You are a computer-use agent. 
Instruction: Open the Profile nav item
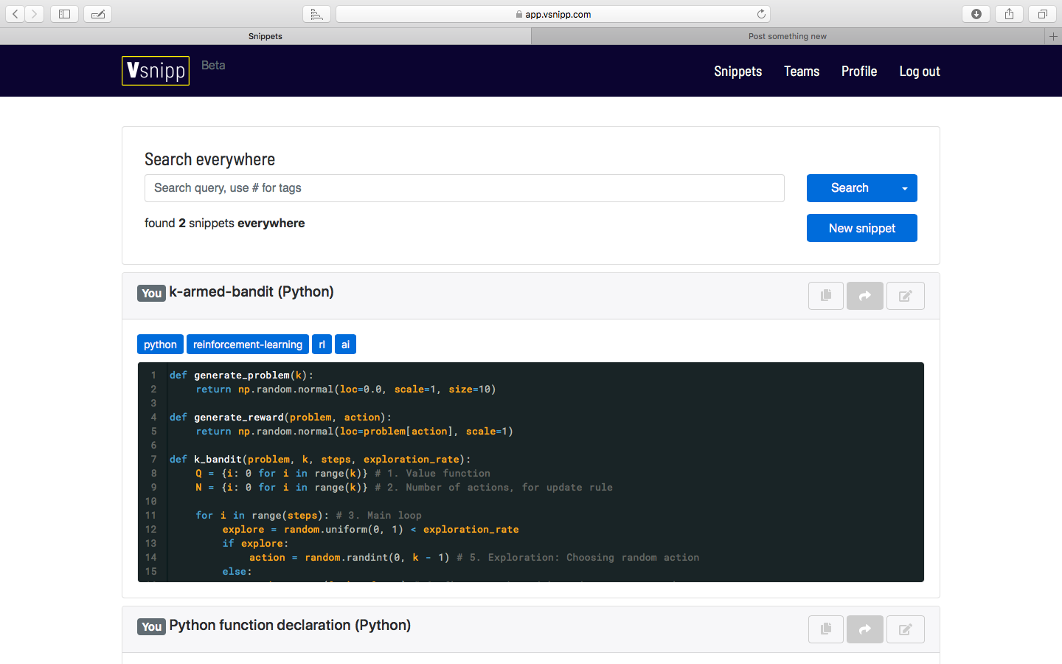pos(859,72)
